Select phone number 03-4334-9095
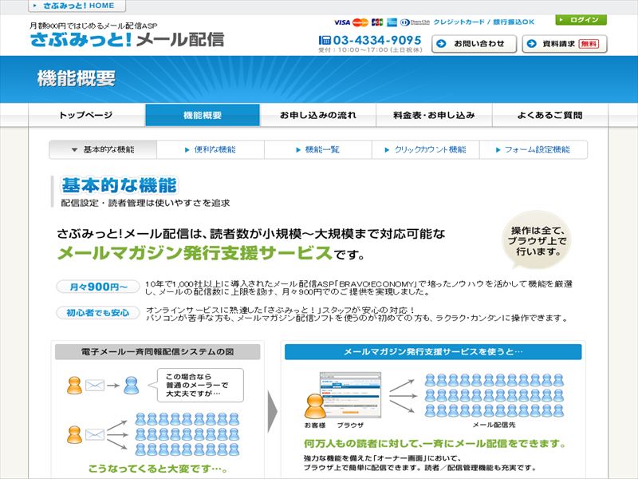638x479 pixels. pos(377,40)
